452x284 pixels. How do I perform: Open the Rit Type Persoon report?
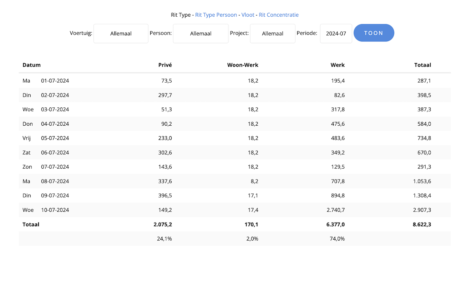[216, 15]
